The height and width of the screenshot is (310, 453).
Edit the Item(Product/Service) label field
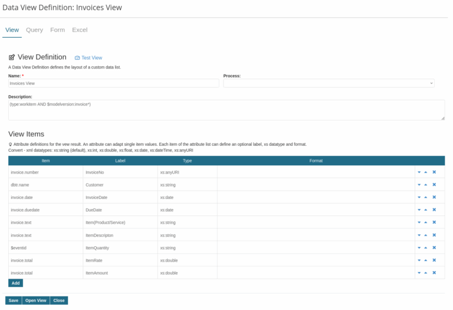click(x=120, y=223)
